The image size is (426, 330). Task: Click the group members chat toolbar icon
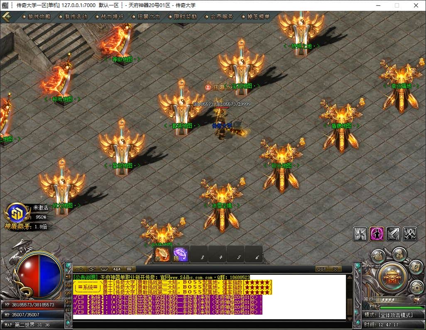(117, 269)
